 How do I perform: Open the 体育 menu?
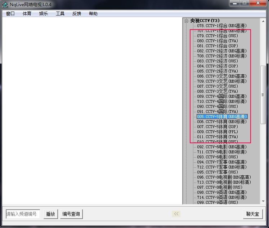click(x=27, y=14)
